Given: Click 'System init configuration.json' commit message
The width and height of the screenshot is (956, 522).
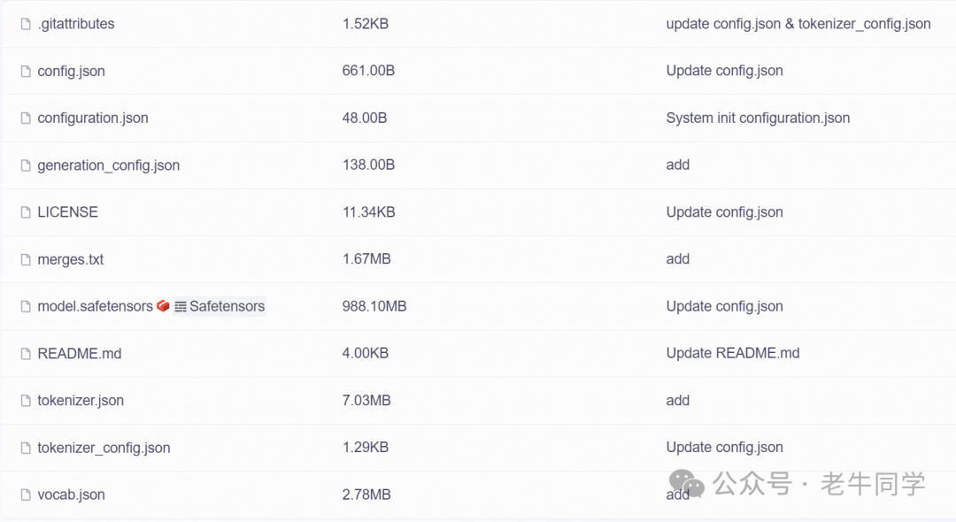Looking at the screenshot, I should (x=758, y=119).
